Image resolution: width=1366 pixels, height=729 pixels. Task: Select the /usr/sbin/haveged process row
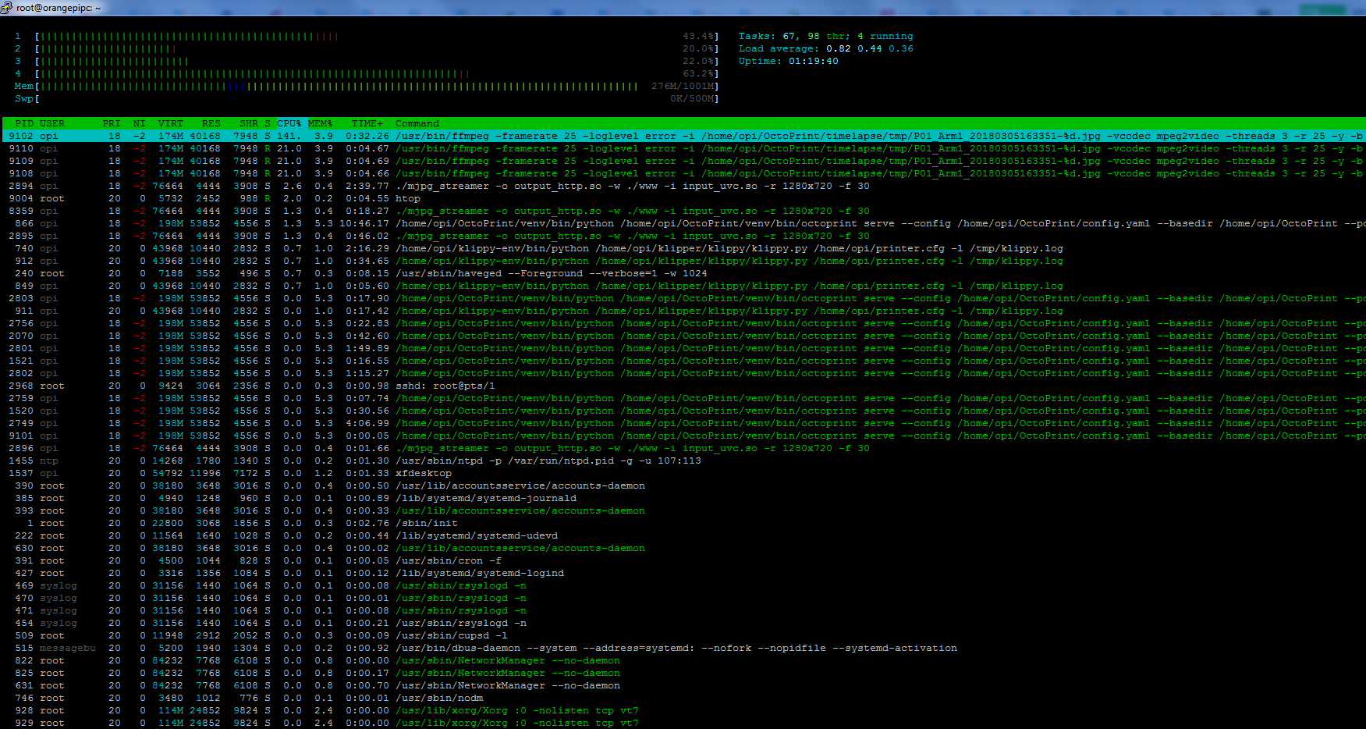pos(551,273)
